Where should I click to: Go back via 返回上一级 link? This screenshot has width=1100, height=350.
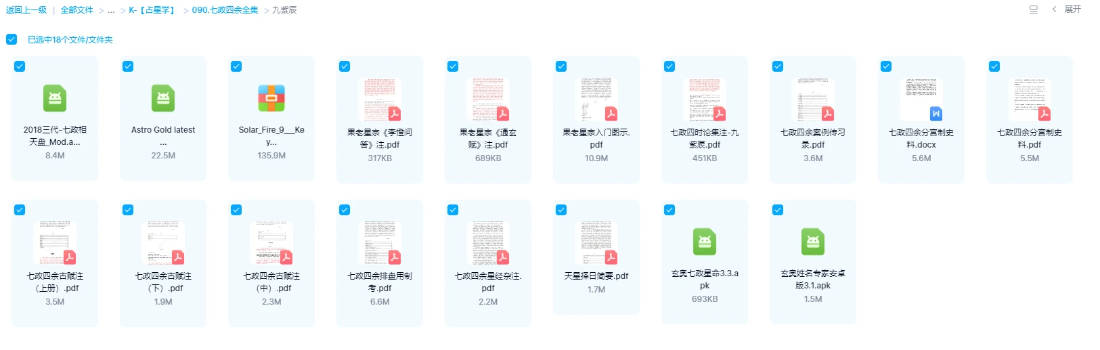(26, 10)
